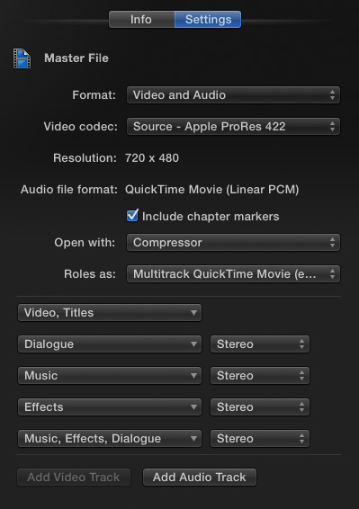Uncheck Include chapter markers

(132, 216)
